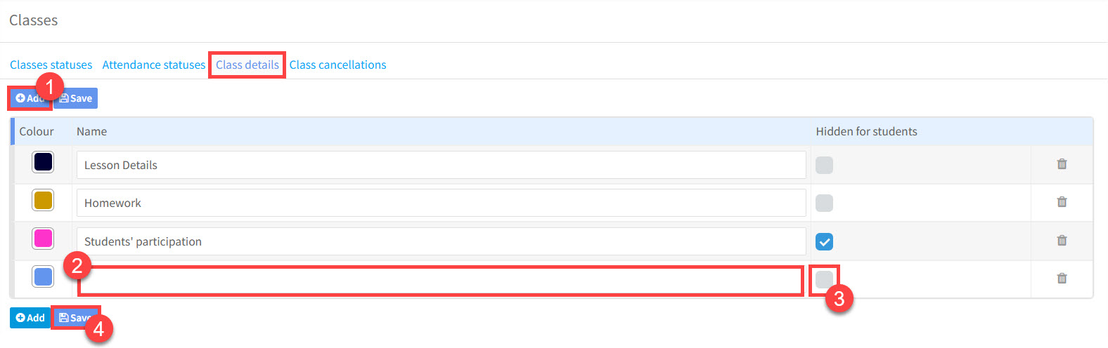
Task: Click the empty name field in last row
Action: 441,281
